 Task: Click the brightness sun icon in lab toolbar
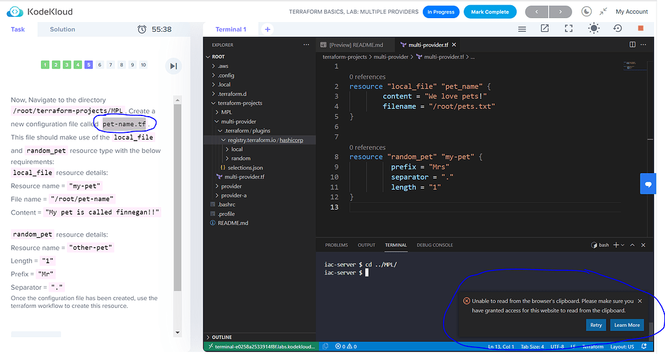click(x=594, y=29)
